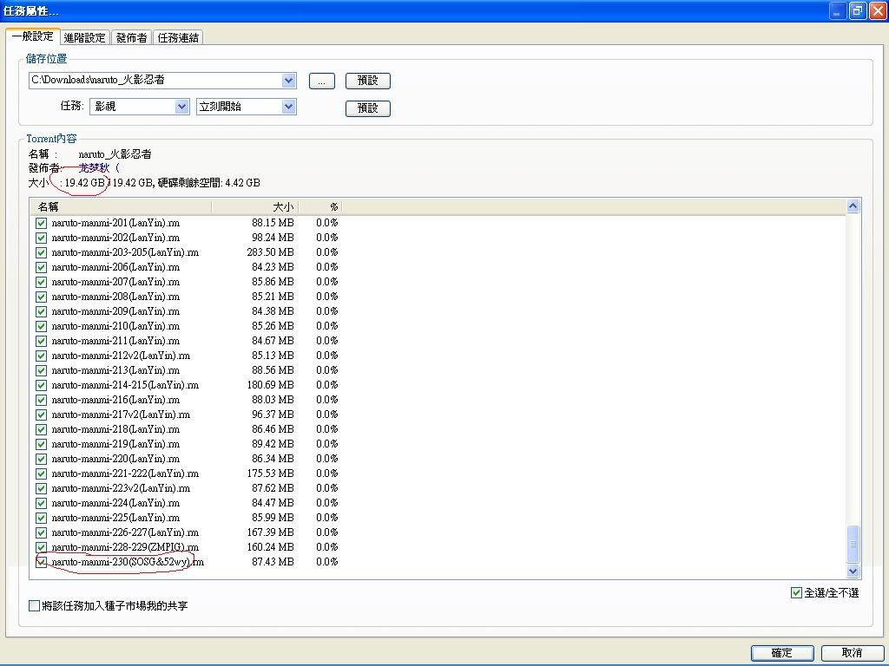Viewport: 889px width, 666px height.
Task: Click the file list scrollbar down arrow
Action: tap(853, 571)
